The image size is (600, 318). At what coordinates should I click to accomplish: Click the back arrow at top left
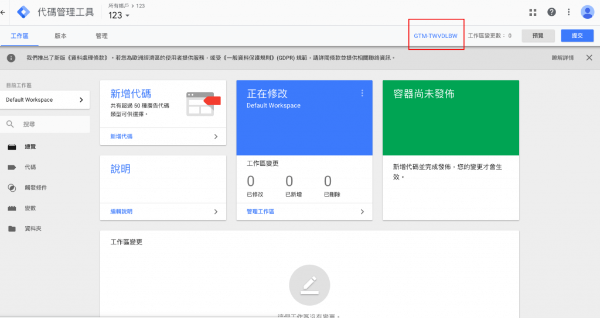[3, 12]
